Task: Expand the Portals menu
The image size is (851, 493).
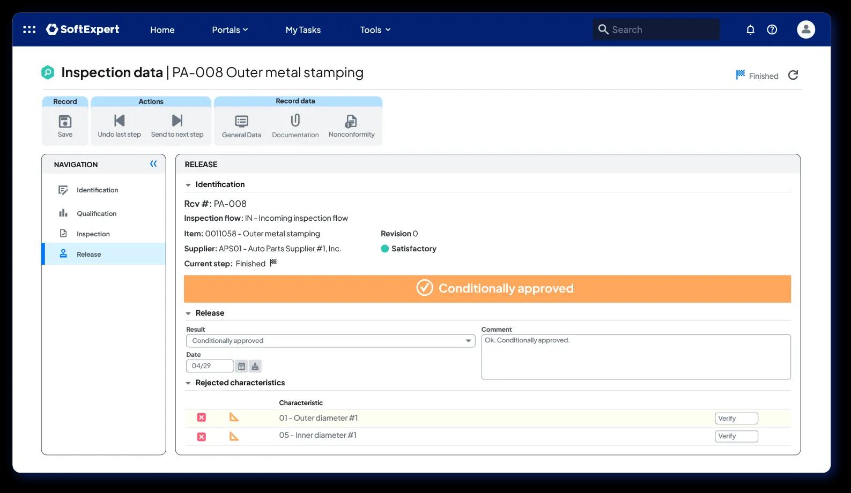Action: 230,30
